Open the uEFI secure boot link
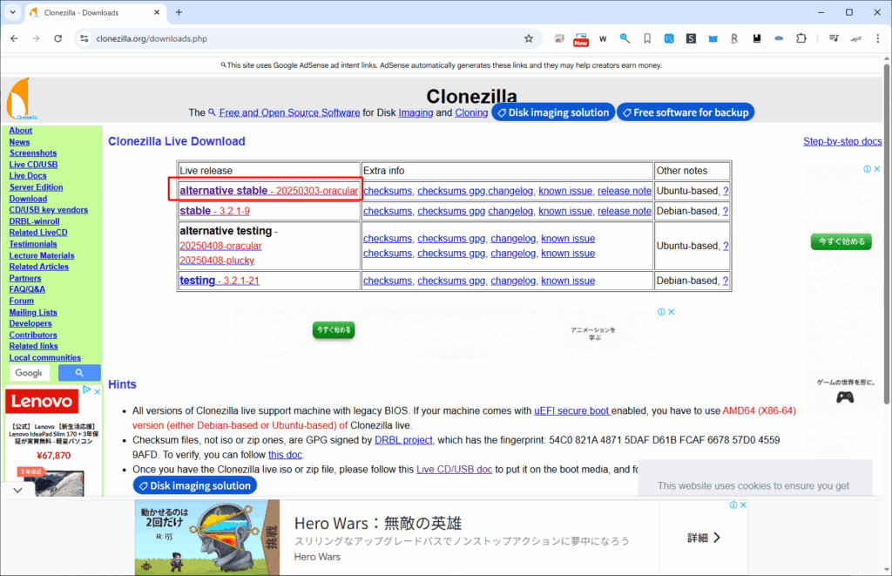 [571, 411]
